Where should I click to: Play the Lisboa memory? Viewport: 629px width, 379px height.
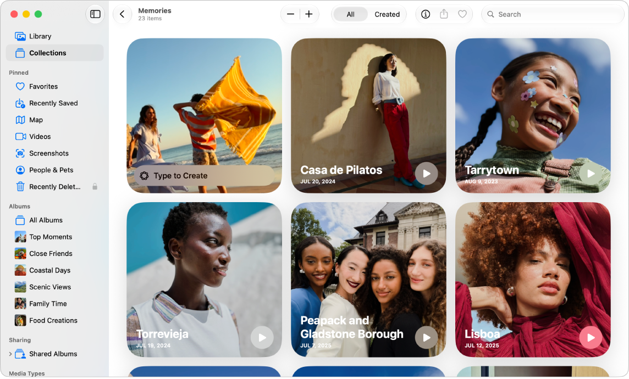[591, 337]
